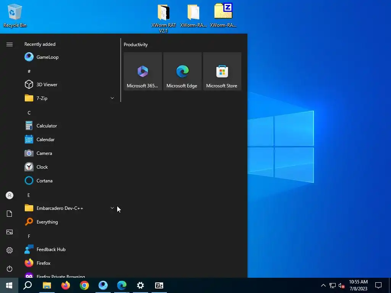Open Embarcadero Dev-C++ folder entry
The height and width of the screenshot is (293, 391).
coord(69,208)
